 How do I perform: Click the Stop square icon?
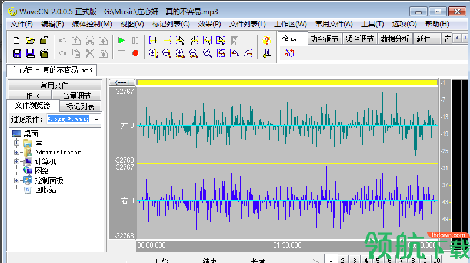click(x=121, y=53)
